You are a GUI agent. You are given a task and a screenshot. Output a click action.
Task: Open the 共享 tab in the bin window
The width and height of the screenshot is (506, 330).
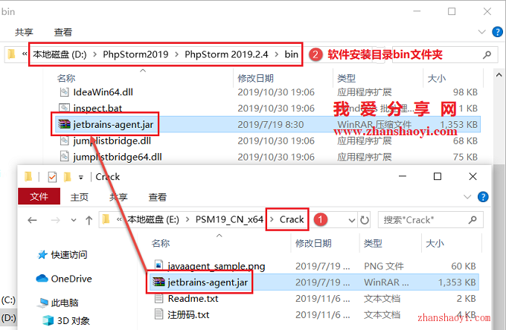coord(25,32)
